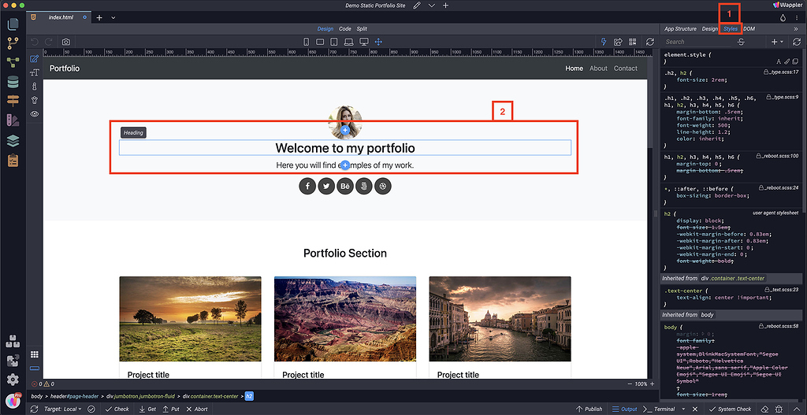
Task: Click the Pro user avatar
Action: click(13, 401)
